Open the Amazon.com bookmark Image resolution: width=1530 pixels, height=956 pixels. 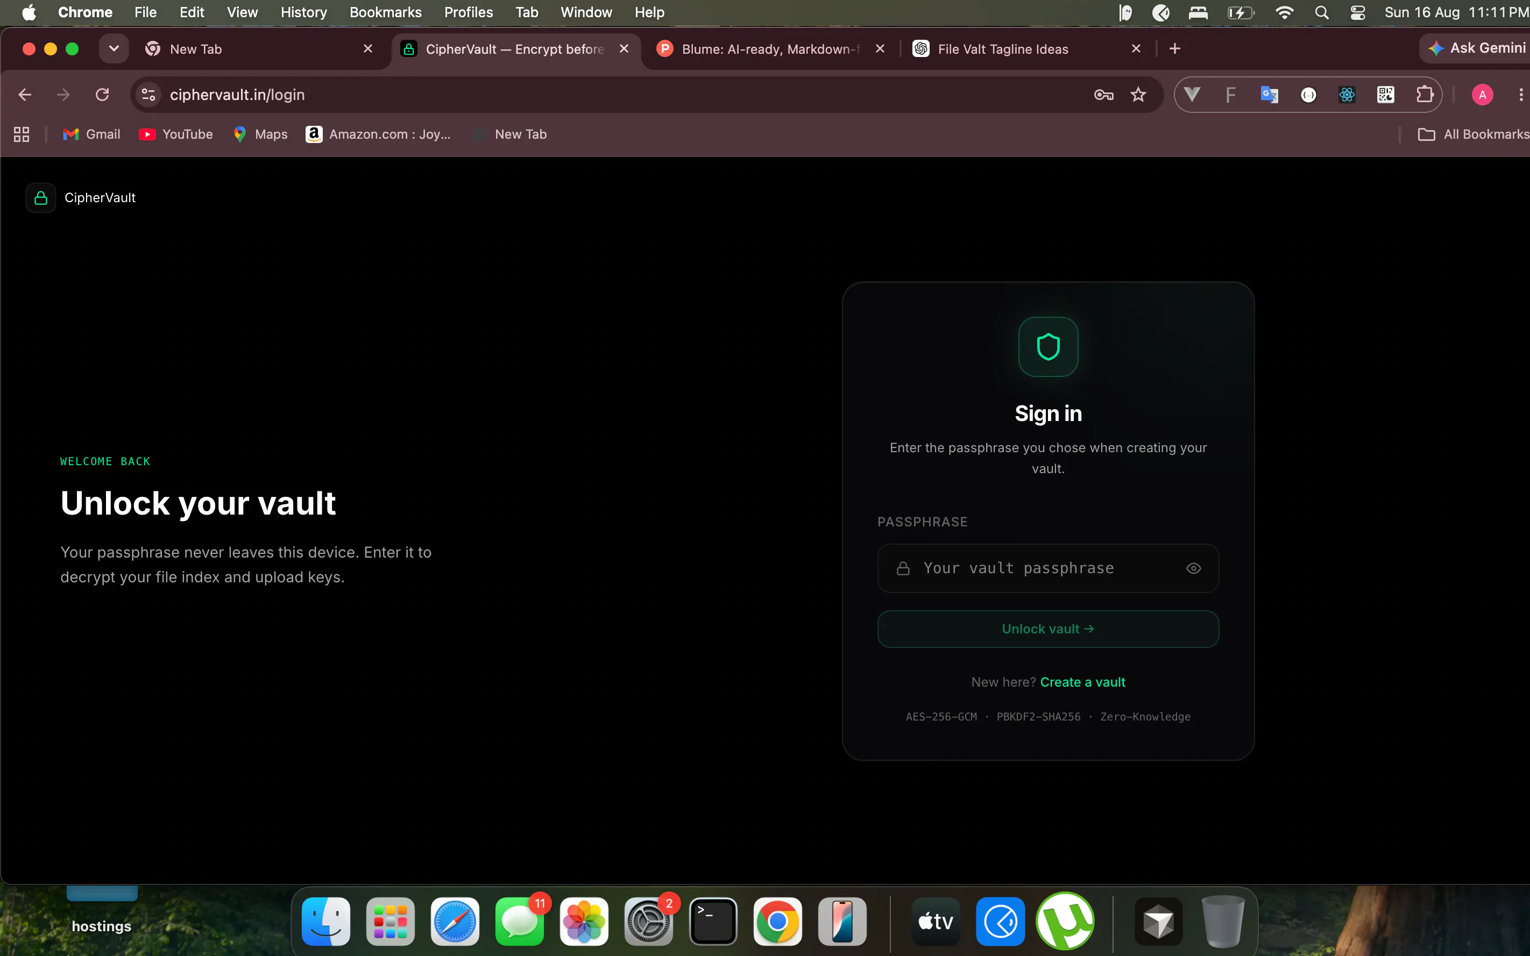coord(378,134)
